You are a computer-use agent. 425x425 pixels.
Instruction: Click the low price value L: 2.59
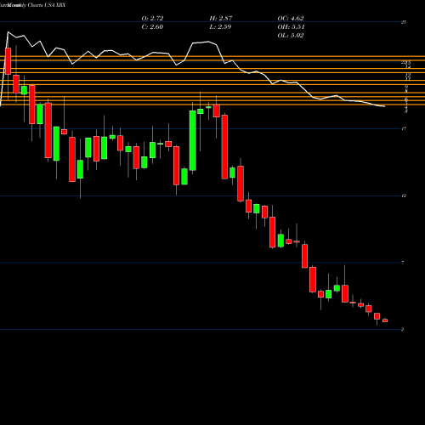click(x=220, y=27)
